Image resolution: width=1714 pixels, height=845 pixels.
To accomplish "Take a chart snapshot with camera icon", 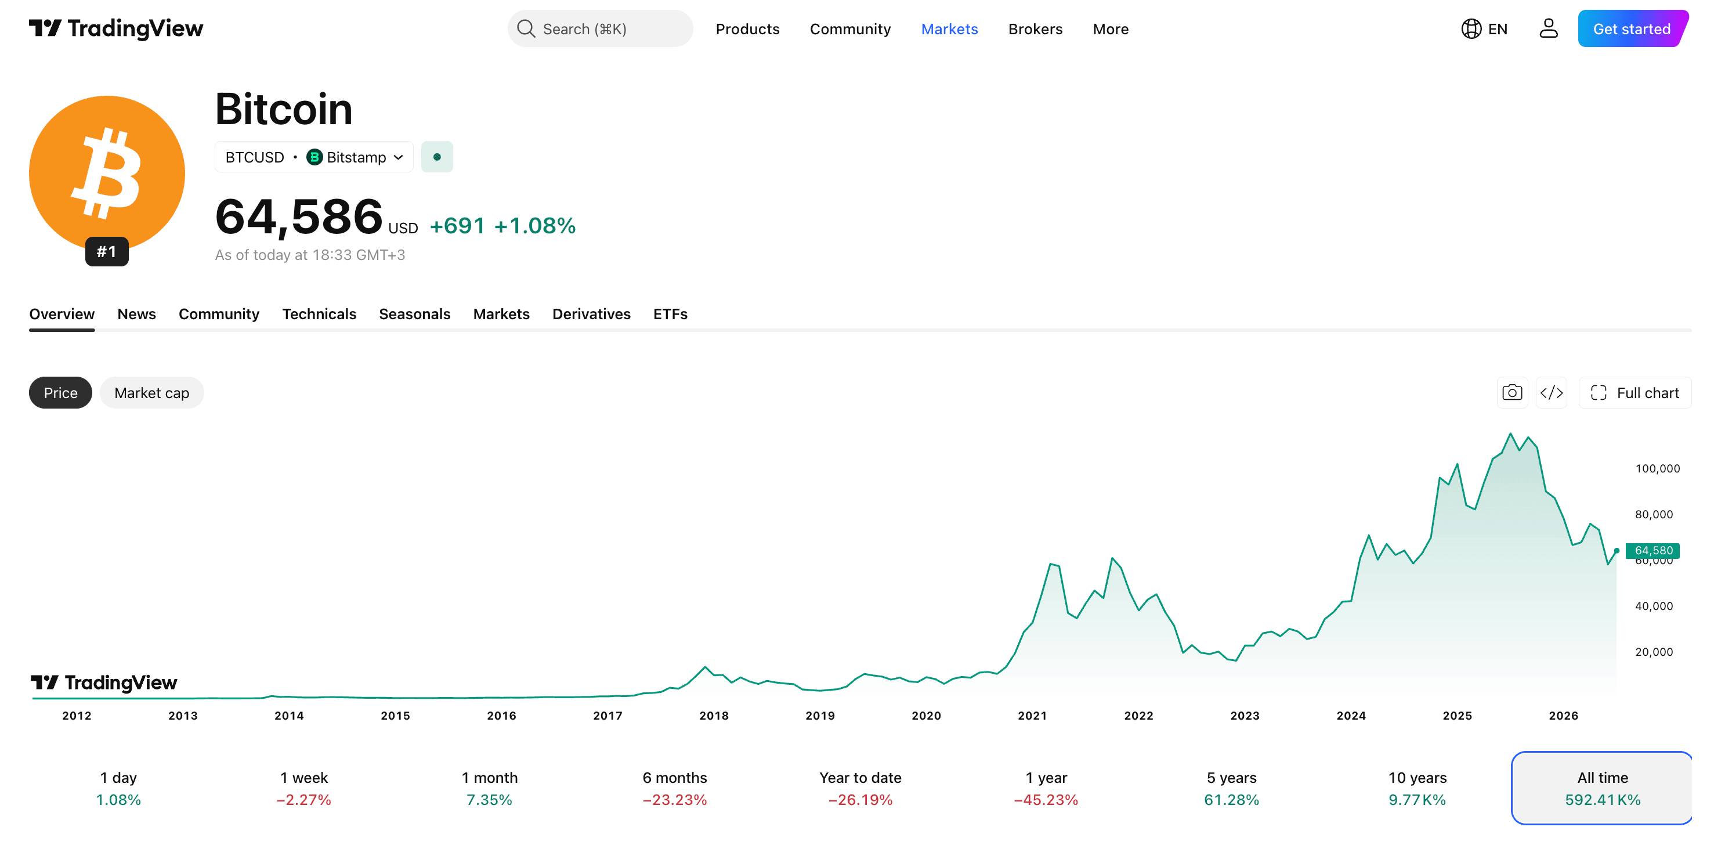I will click(1511, 392).
